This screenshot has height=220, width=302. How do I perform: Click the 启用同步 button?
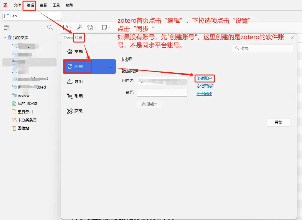click(x=149, y=104)
